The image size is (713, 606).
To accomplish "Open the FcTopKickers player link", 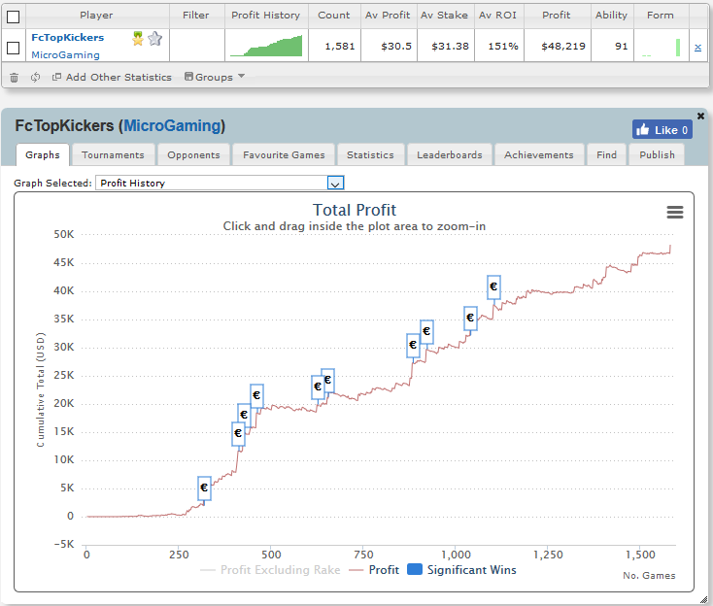I will [x=67, y=37].
